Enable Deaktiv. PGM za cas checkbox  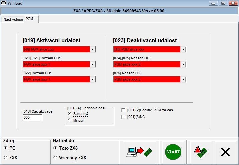123,110
